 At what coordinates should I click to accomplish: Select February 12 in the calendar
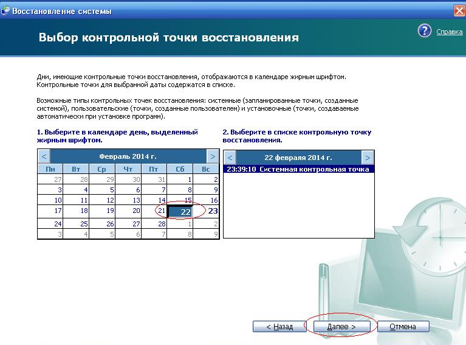[x=102, y=200]
